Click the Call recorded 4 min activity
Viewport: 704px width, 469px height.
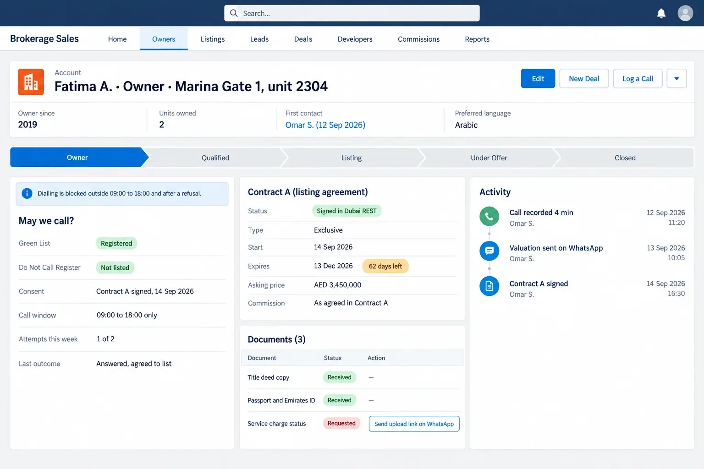coord(541,213)
